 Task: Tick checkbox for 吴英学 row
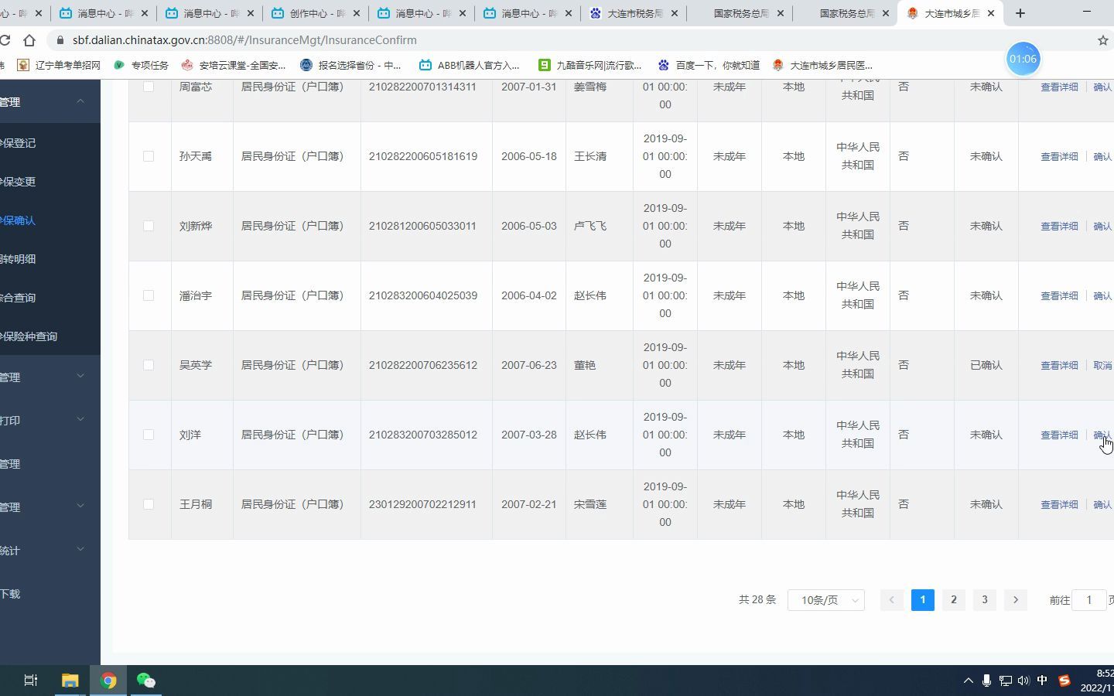pyautogui.click(x=149, y=365)
